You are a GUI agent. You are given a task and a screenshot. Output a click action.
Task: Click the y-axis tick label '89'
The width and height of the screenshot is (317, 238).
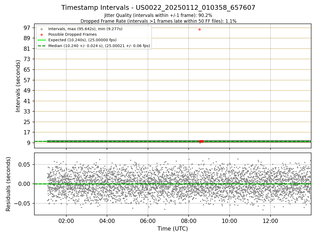point(27,38)
